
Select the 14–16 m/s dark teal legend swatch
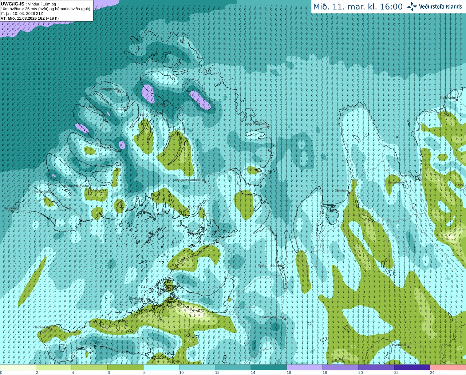pos(269,367)
